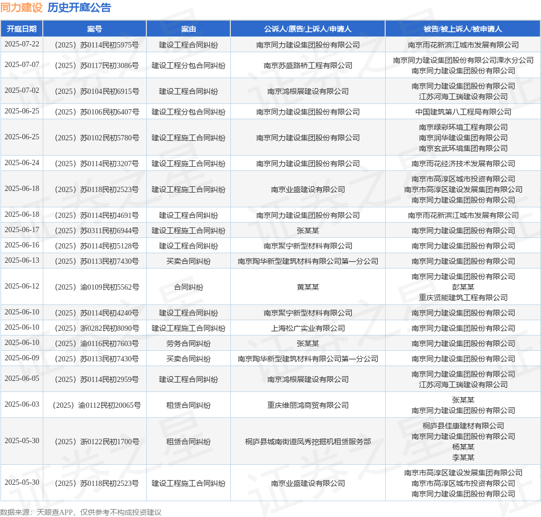
Task: Click defendant 南京雨花经济技术发展有限公司
Action: [x=463, y=164]
